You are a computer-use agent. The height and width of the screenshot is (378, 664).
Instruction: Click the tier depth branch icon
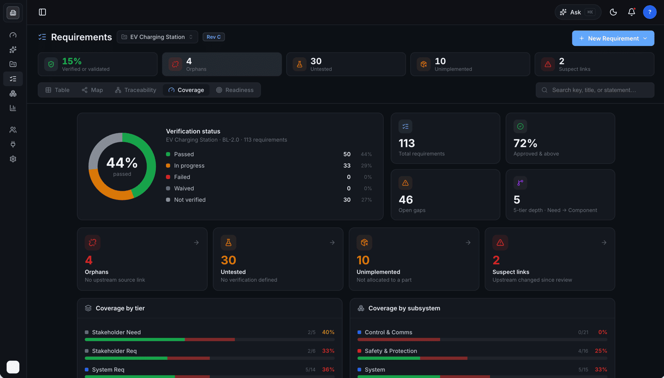(520, 183)
